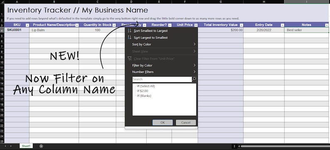The height and width of the screenshot is (150, 330).
Task: Open the Filter by Color submenu
Action: 161,65
